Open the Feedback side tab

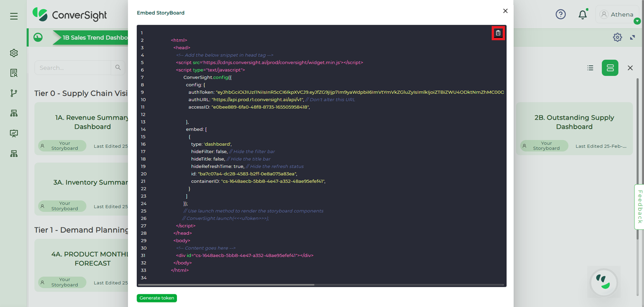tap(639, 206)
